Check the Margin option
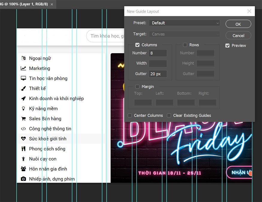Viewport: 262px width, 202px height. 137,87
